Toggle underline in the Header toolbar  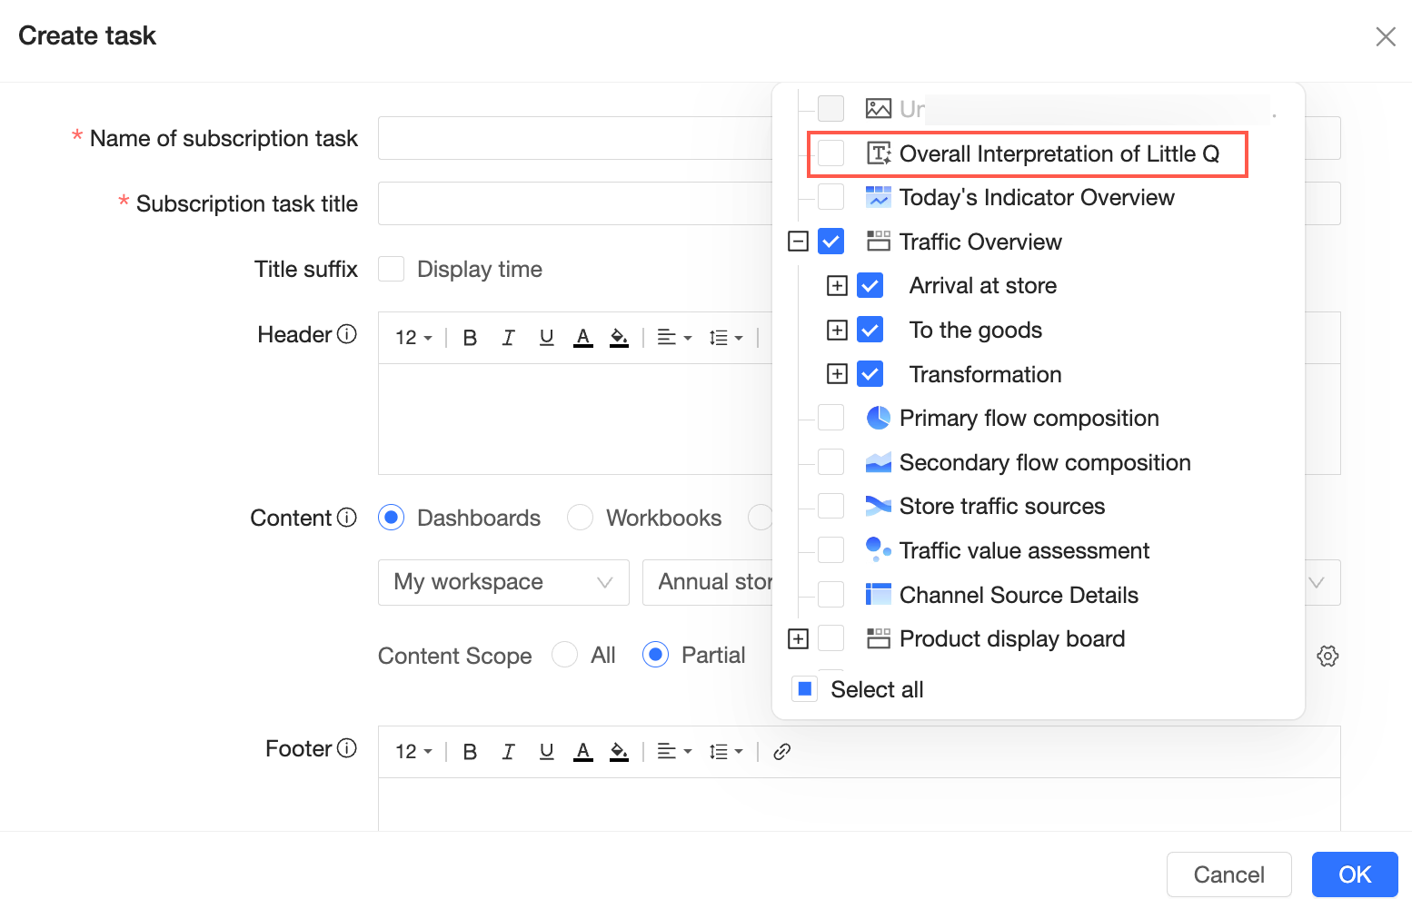coord(546,338)
